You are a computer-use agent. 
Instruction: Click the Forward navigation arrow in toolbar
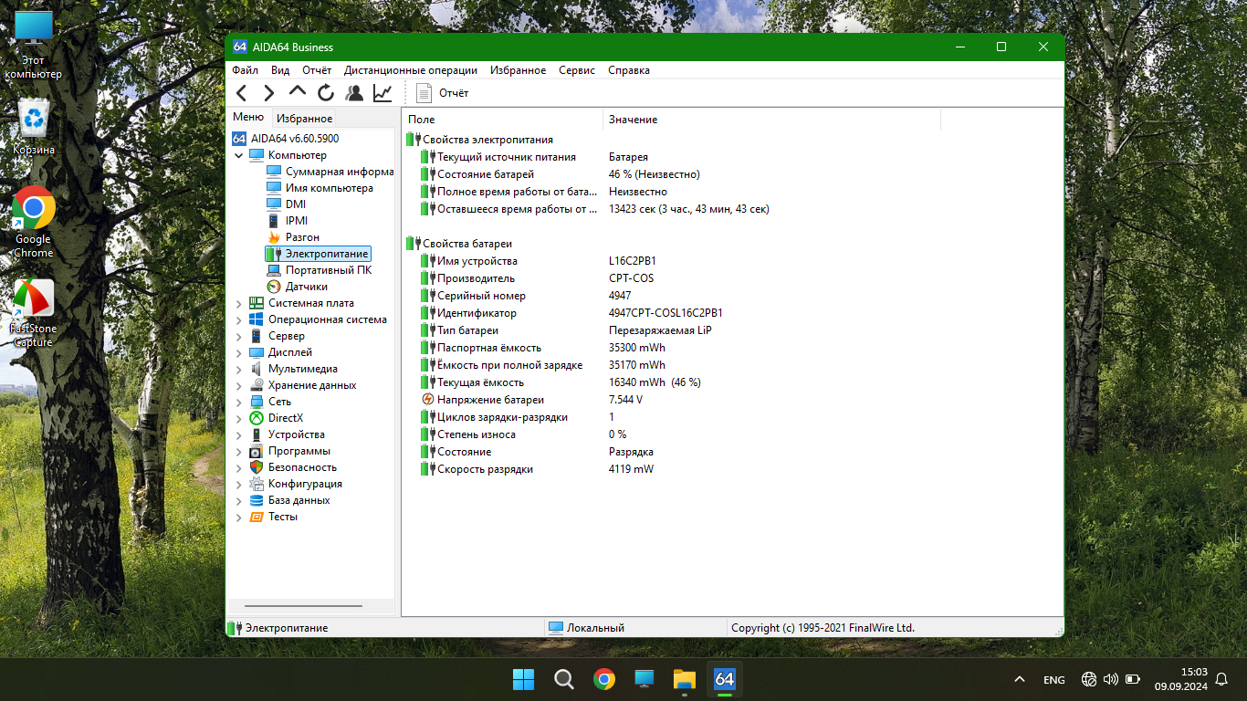coord(269,93)
